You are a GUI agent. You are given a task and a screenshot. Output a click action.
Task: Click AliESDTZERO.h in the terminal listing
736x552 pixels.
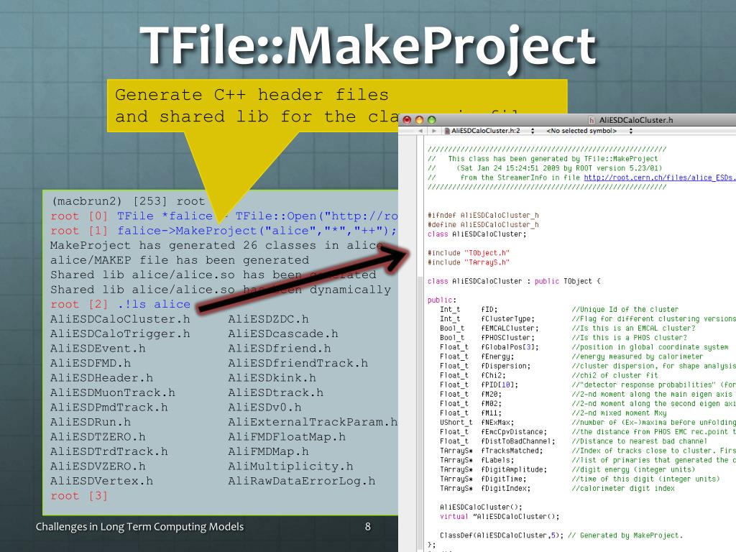(98, 437)
